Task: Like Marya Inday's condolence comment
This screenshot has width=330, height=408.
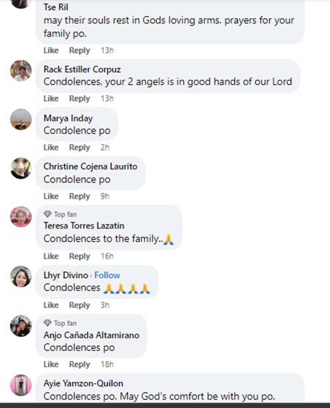Action: point(51,147)
